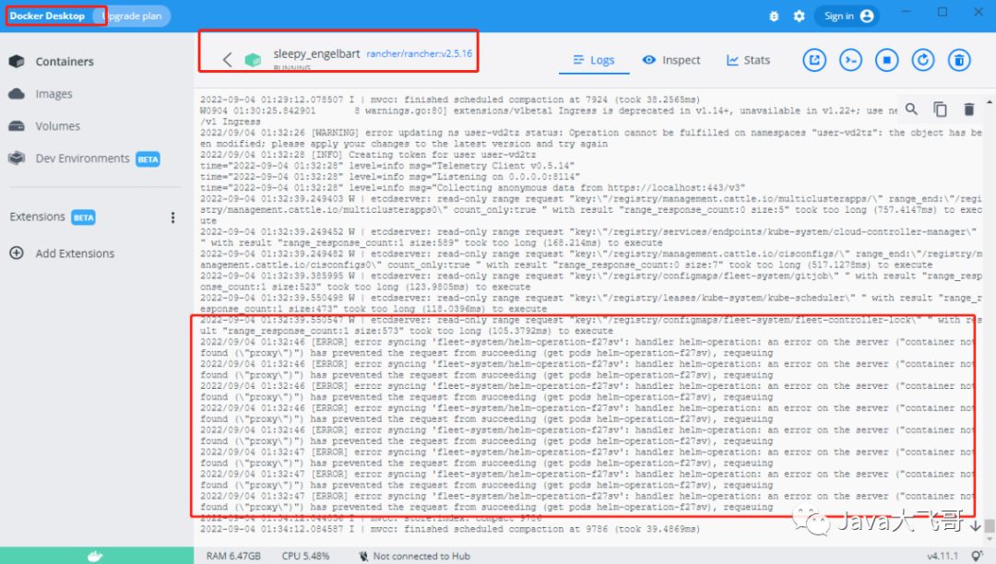Open the bug troubleshoot icon
This screenshot has height=564, width=996.
click(x=774, y=16)
